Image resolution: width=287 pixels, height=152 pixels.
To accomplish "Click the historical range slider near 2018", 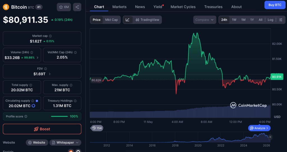I will 175,137.
